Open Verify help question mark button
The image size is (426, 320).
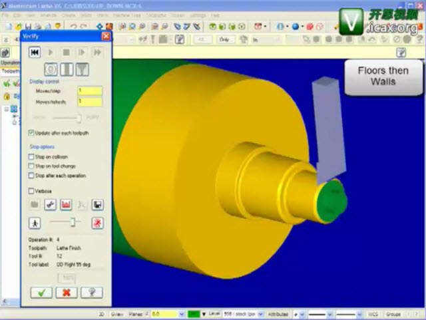click(x=92, y=293)
